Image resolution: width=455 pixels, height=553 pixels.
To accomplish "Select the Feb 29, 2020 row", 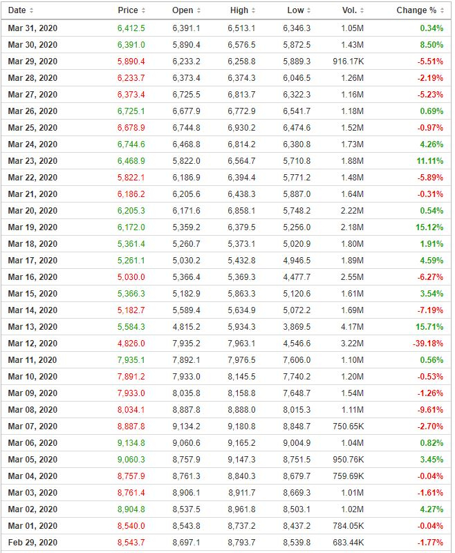I will point(225,543).
